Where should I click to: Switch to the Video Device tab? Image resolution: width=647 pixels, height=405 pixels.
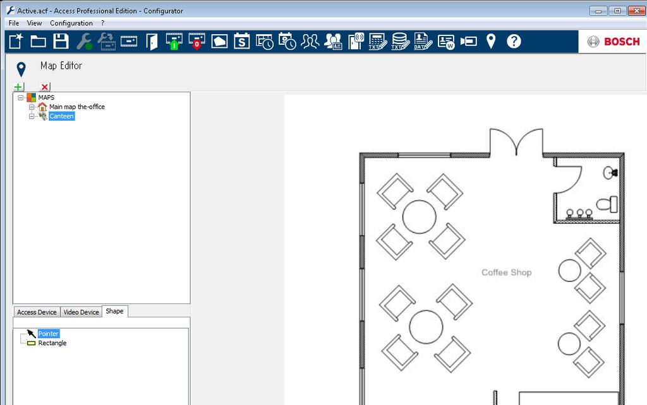pos(81,312)
